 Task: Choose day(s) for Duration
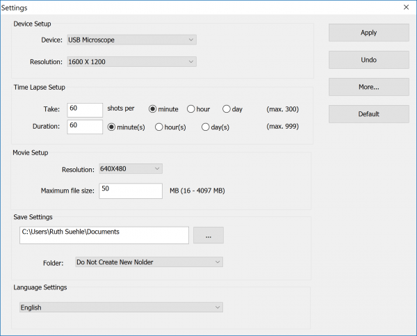(x=206, y=127)
